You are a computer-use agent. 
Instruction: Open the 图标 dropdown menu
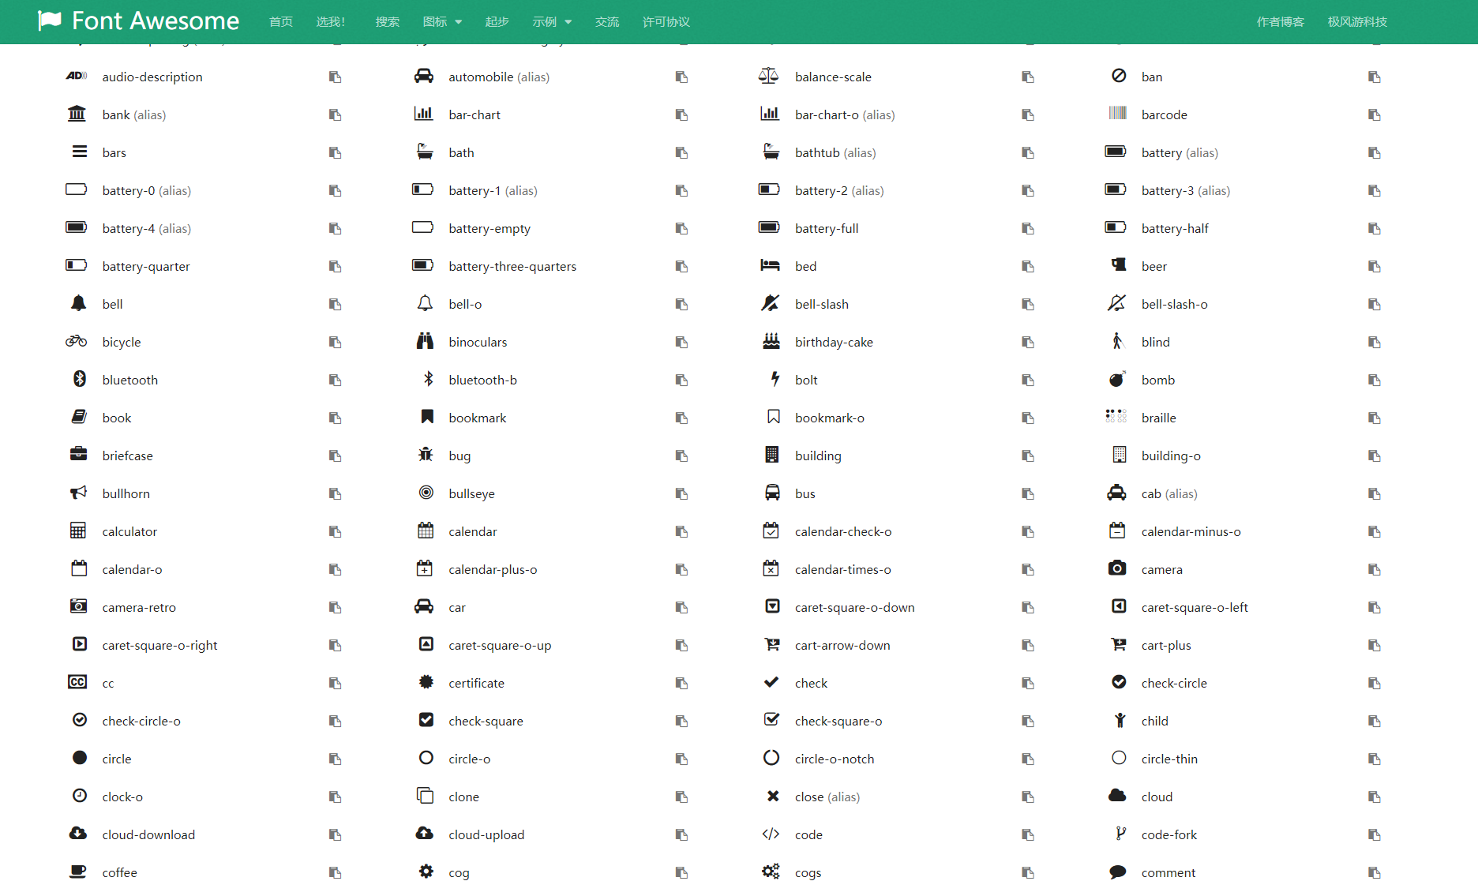(442, 22)
